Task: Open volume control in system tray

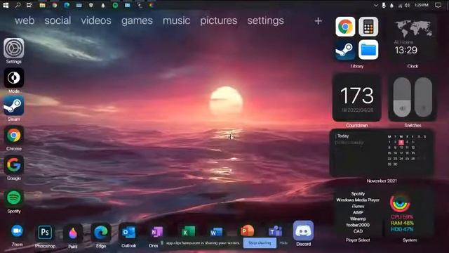Action: (407, 5)
